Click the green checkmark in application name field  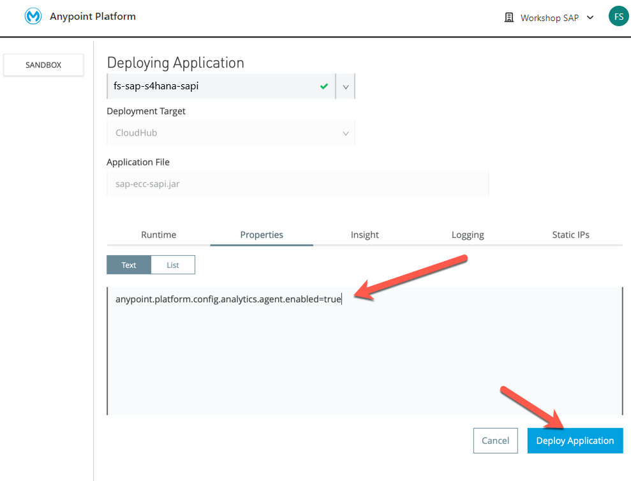click(x=324, y=86)
